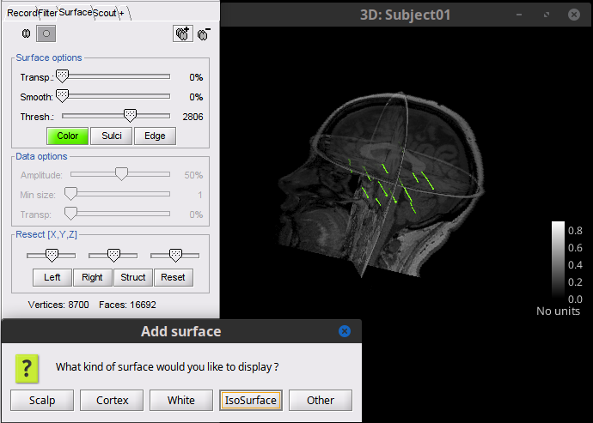The image size is (593, 423).
Task: Toggle the green Color button
Action: tap(67, 136)
